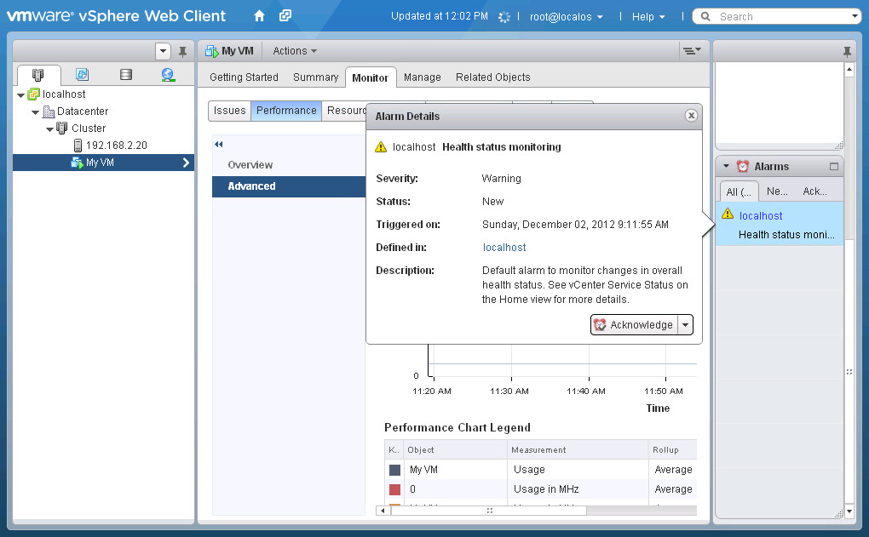Open the localhost alarm link
This screenshot has width=869, height=537.
(x=760, y=216)
